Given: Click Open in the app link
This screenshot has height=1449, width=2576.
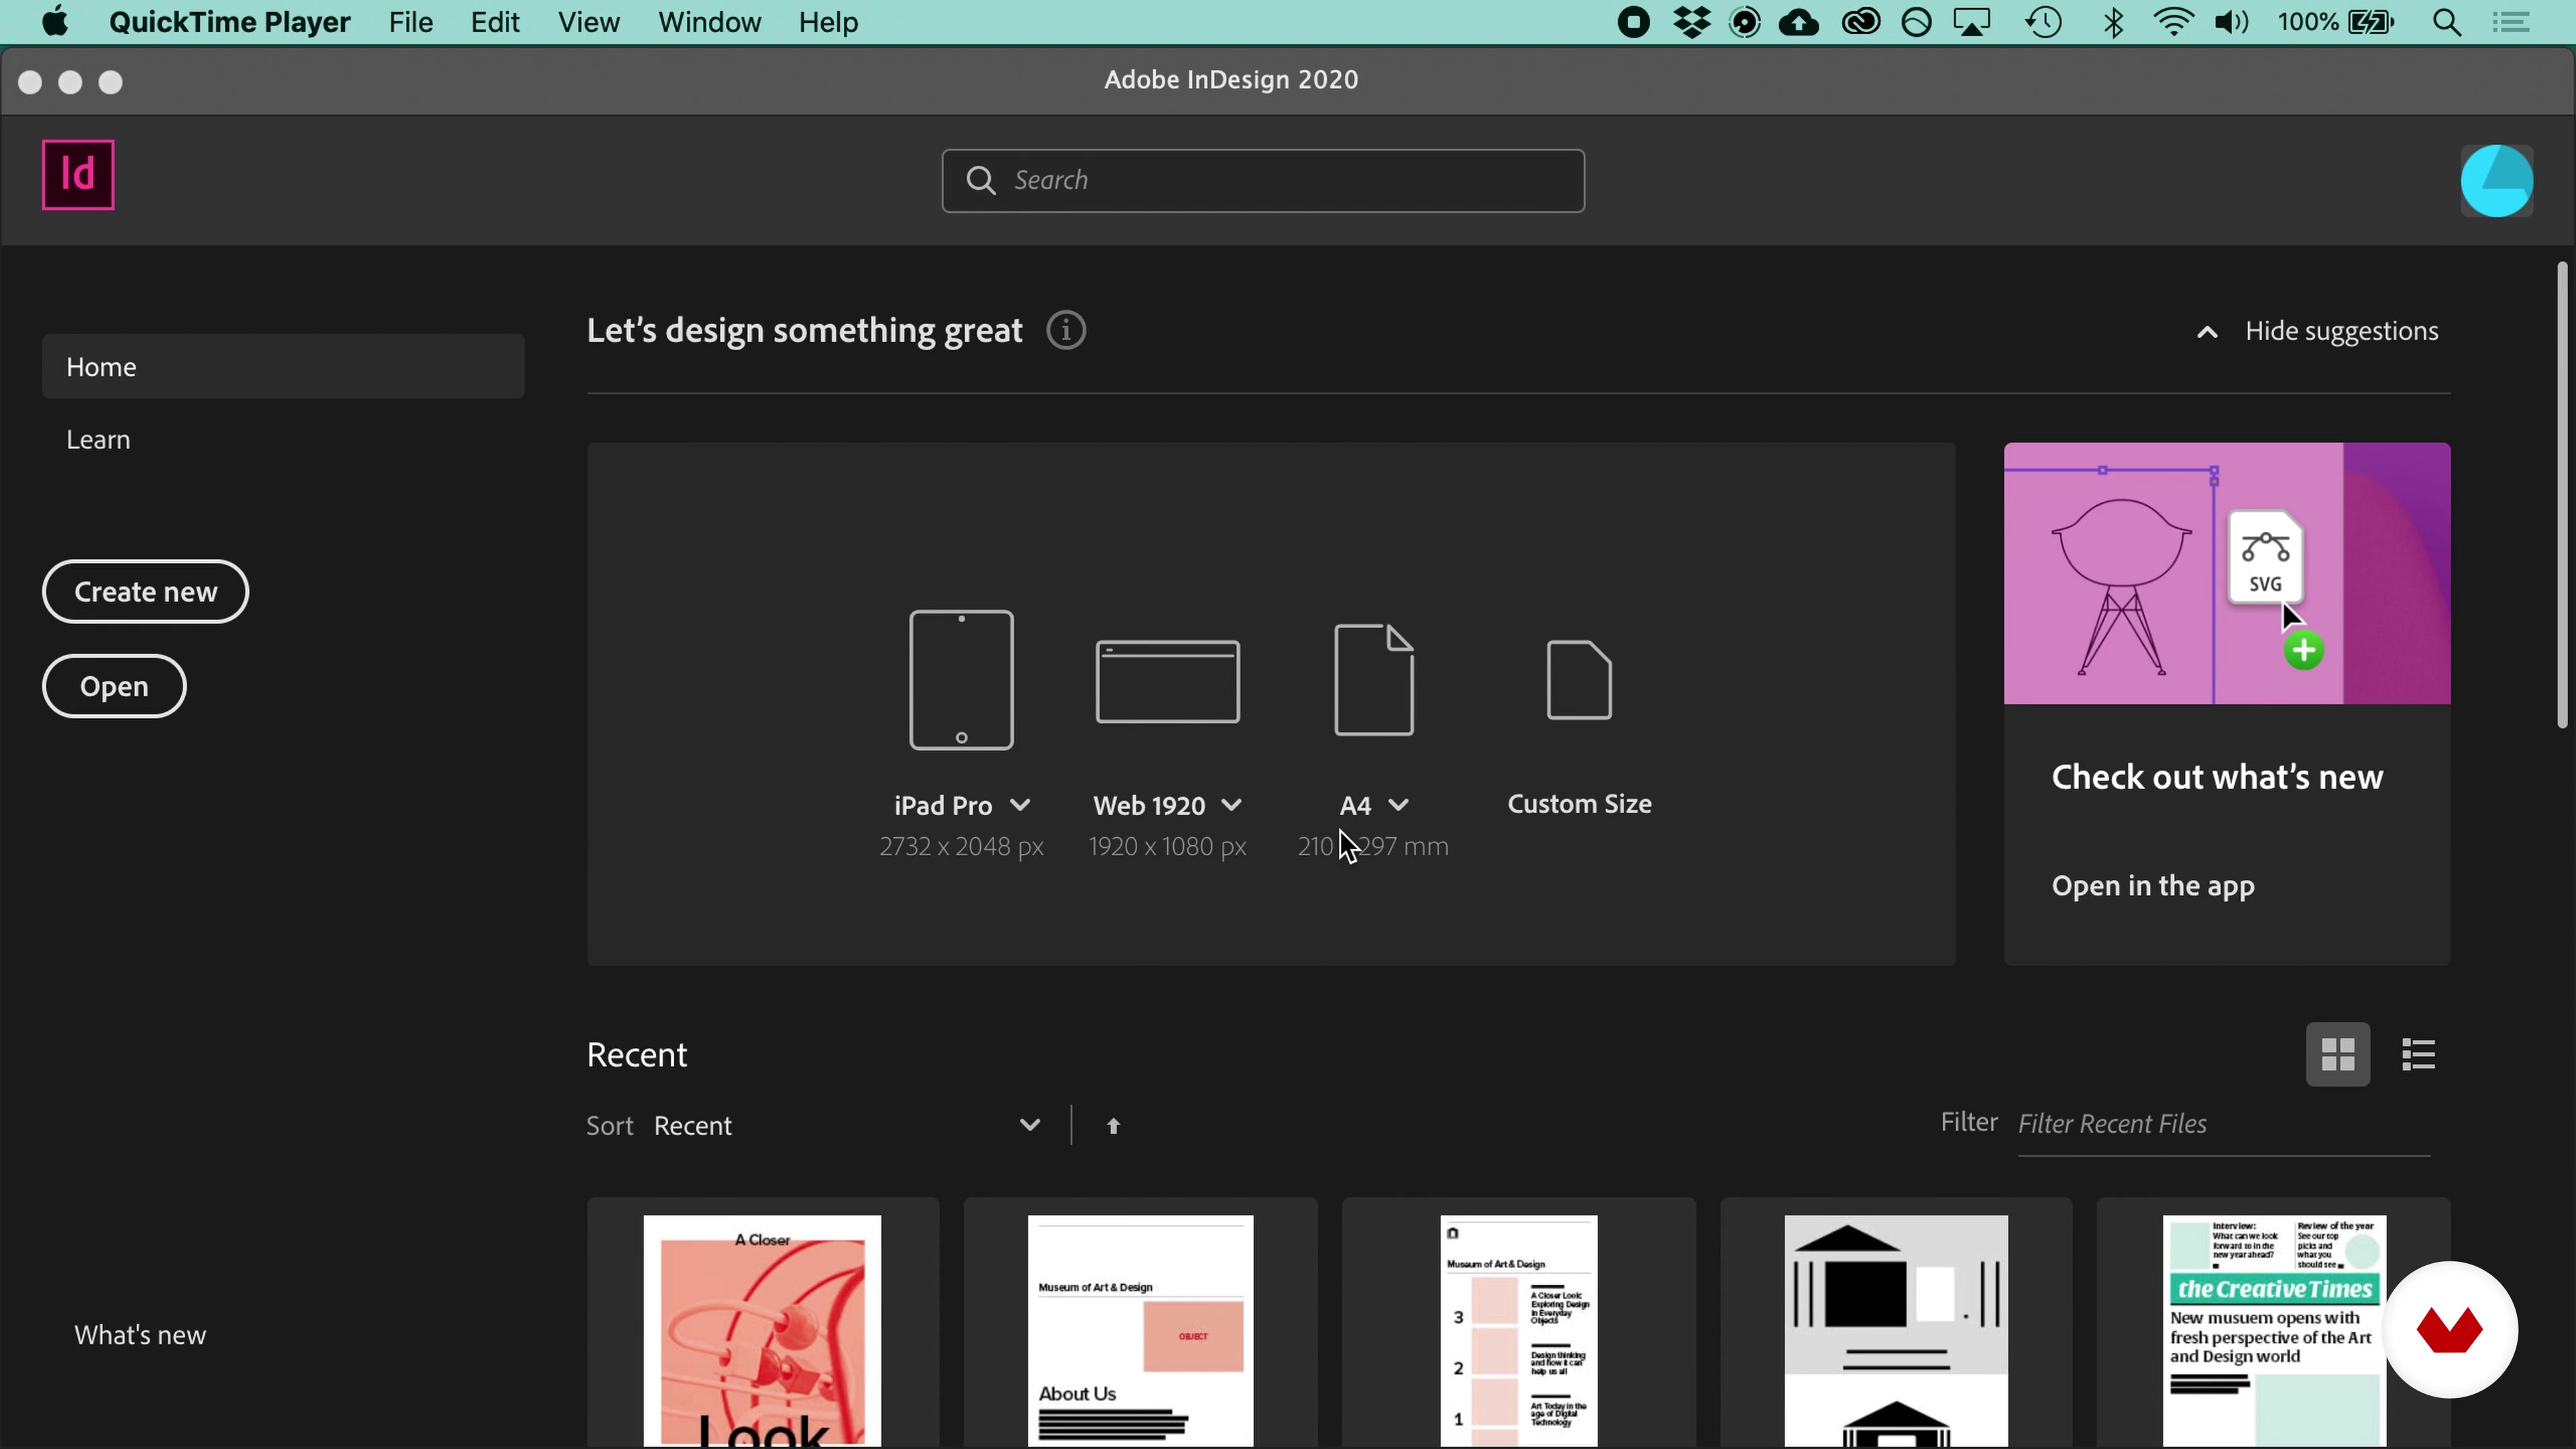Looking at the screenshot, I should coord(2153,886).
